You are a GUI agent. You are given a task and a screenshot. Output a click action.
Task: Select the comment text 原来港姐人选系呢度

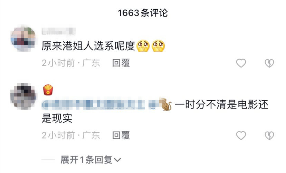88,45
